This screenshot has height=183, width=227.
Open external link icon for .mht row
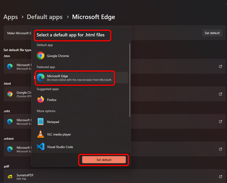pyautogui.click(x=220, y=121)
